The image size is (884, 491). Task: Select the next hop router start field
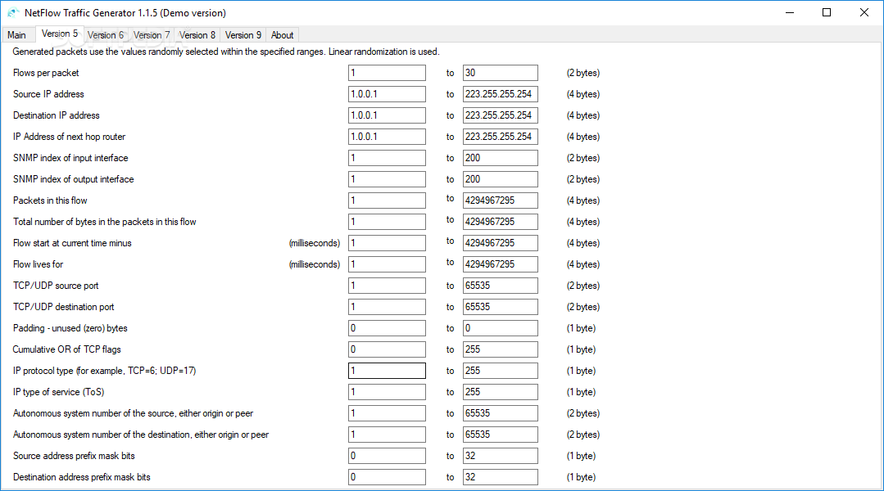point(387,137)
